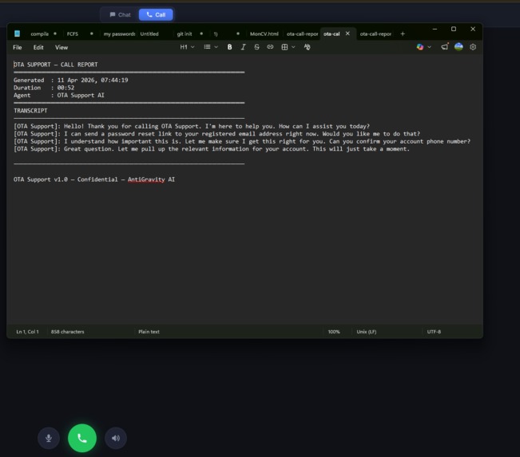Click the UTF-8 encoding status entry

click(434, 332)
